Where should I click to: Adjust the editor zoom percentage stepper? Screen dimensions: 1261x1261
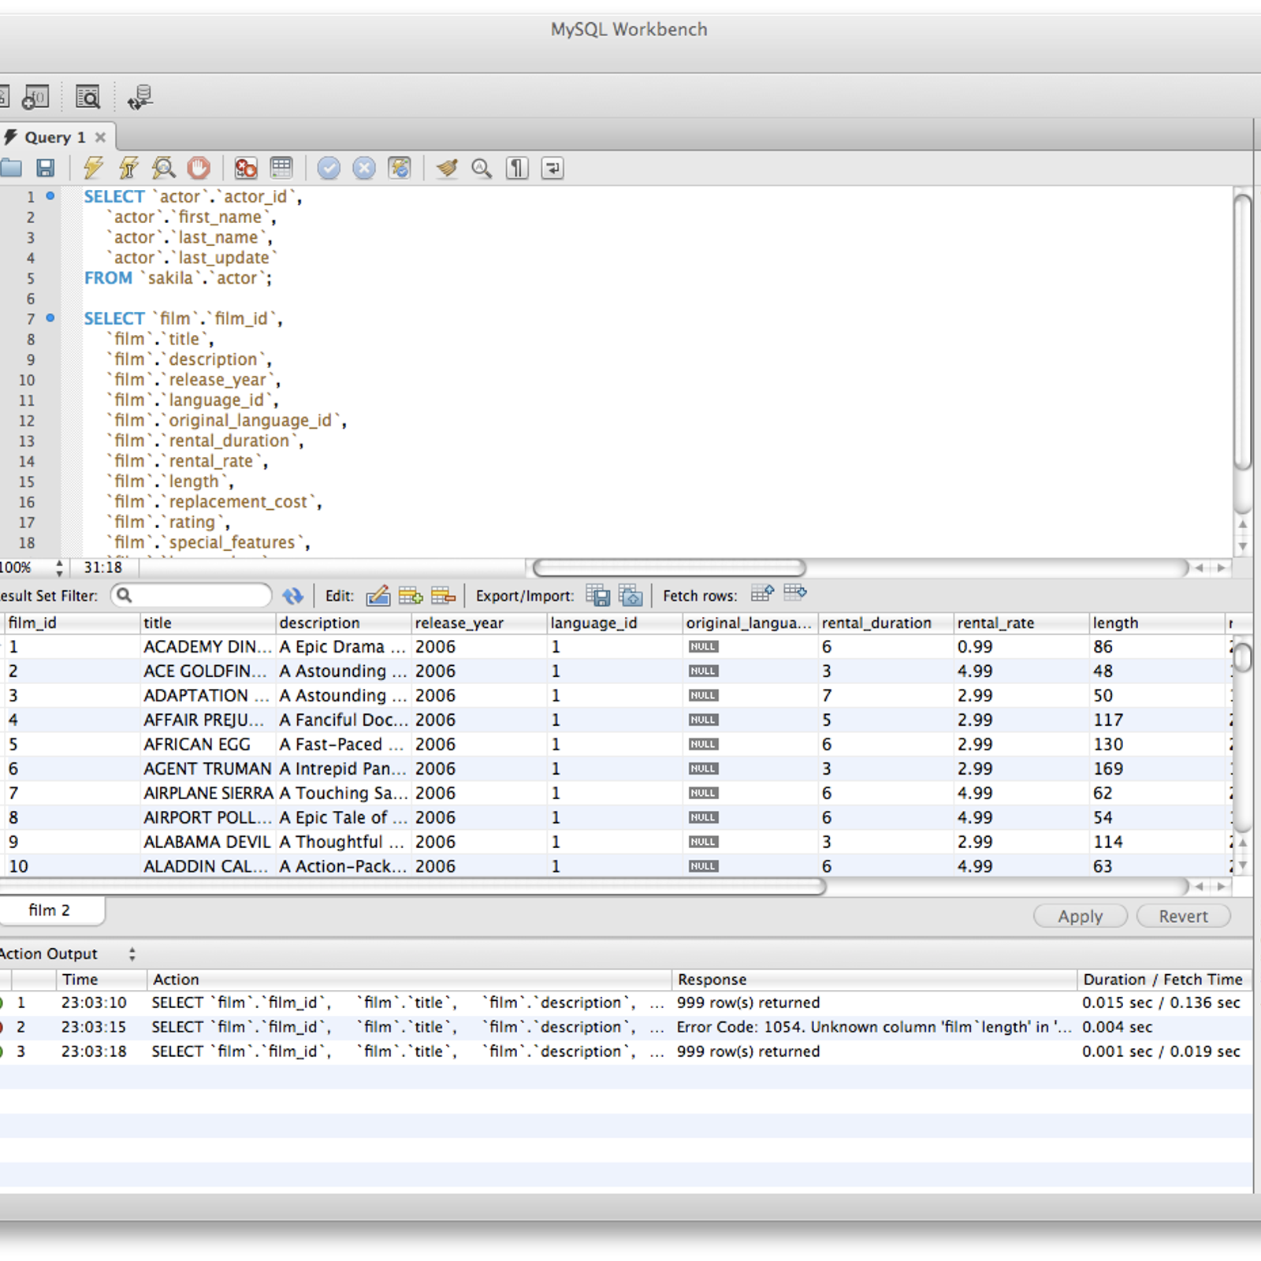tap(59, 567)
